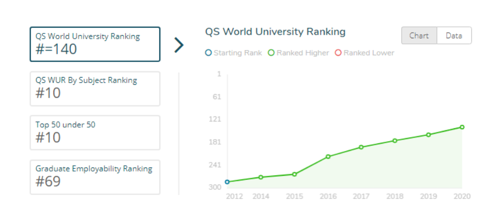Click the 2020 data point on chart
This screenshot has width=489, height=213.
pyautogui.click(x=462, y=127)
